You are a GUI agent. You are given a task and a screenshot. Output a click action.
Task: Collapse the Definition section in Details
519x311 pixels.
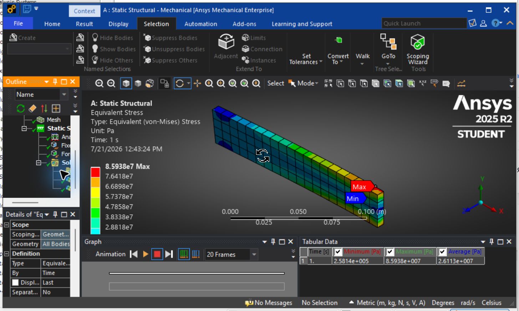pyautogui.click(x=6, y=254)
